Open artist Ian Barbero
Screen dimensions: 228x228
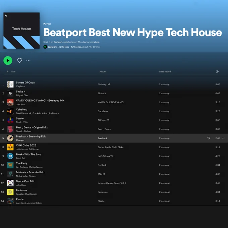(22, 167)
